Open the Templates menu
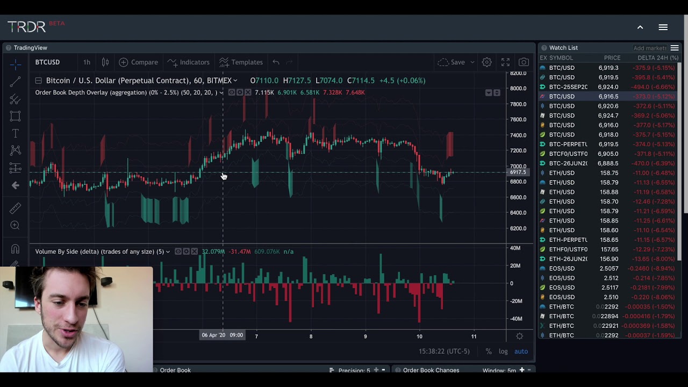The image size is (688, 387). point(241,62)
